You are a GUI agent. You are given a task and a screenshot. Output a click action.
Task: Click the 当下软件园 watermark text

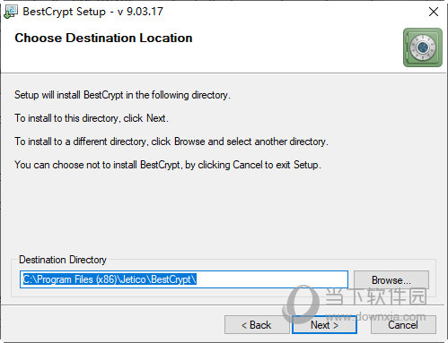pyautogui.click(x=376, y=296)
